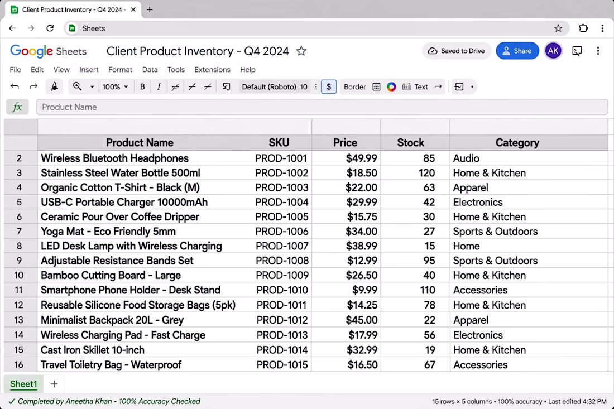Open the Format menu
Image resolution: width=614 pixels, height=409 pixels.
pos(120,70)
